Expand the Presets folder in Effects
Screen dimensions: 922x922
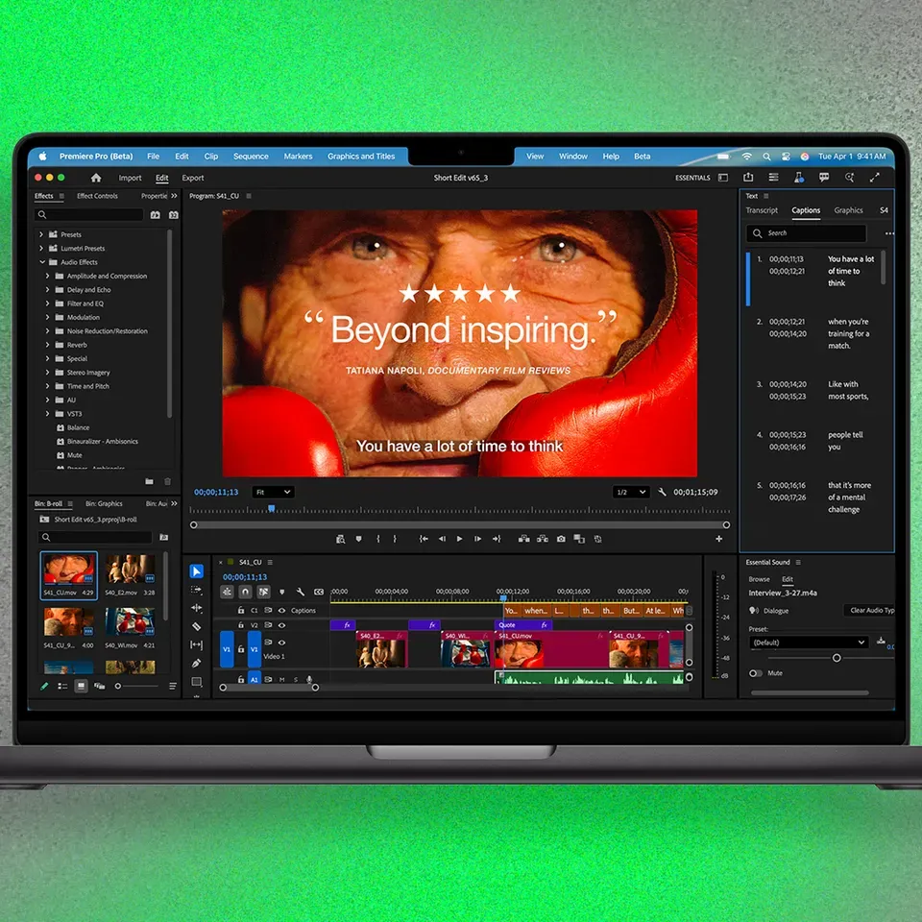pyautogui.click(x=41, y=234)
